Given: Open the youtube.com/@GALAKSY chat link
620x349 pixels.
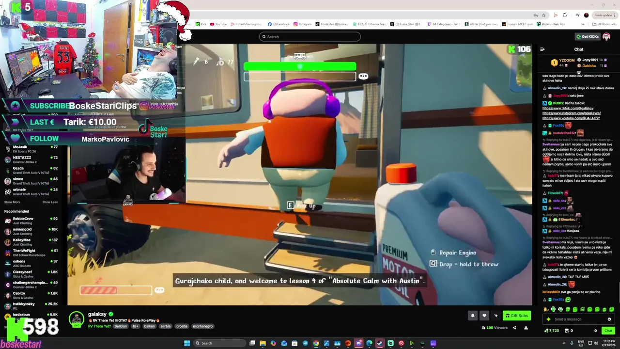Looking at the screenshot, I should tap(571, 118).
